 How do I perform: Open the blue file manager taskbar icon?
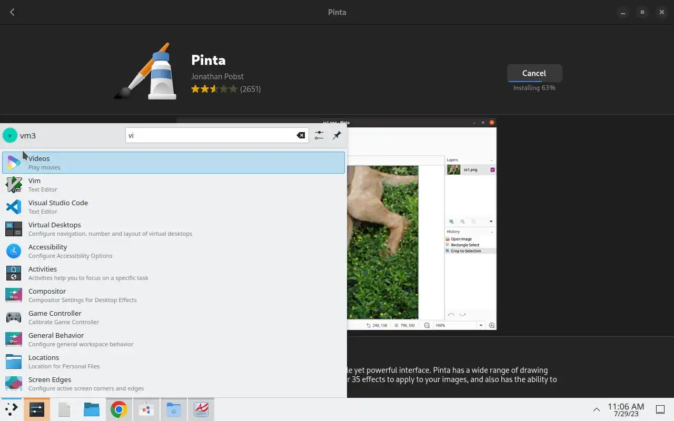(92, 409)
